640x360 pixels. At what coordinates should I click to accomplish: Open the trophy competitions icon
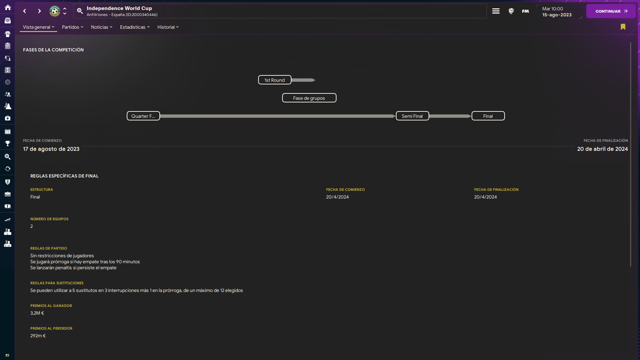[x=7, y=143]
